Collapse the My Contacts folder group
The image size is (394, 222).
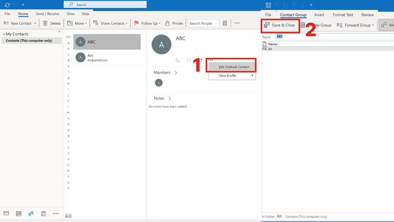pyautogui.click(x=4, y=34)
